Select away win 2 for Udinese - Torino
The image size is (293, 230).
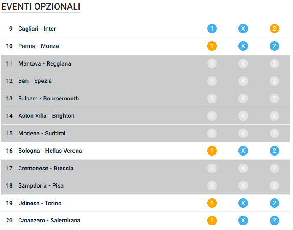[274, 203]
